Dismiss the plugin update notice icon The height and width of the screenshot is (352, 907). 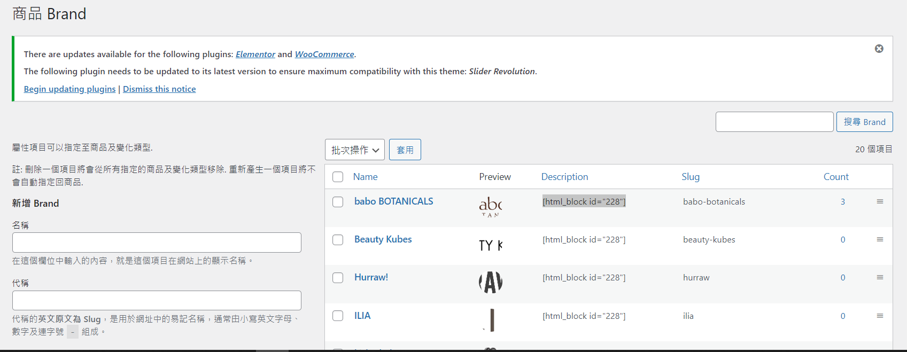click(879, 49)
